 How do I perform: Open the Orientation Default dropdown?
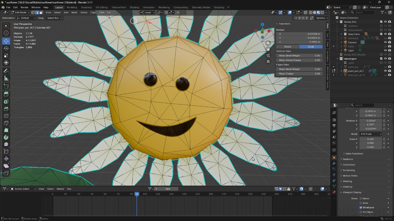pyautogui.click(x=26, y=18)
